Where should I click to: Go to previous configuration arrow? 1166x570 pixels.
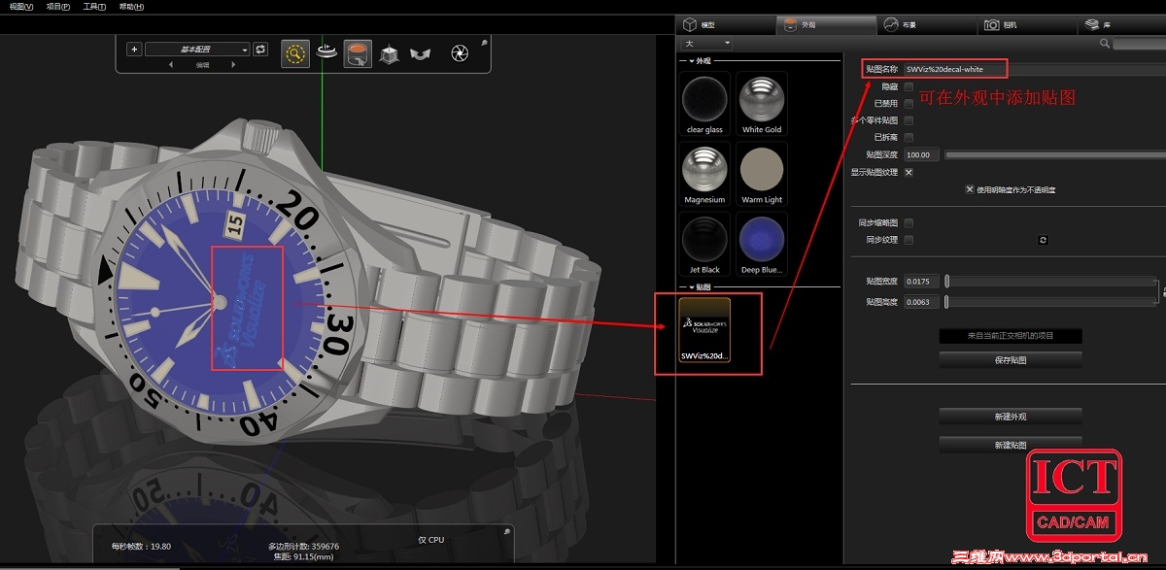point(172,65)
